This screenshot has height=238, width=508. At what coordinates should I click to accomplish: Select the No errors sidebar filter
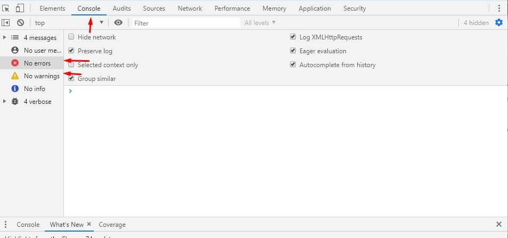coord(37,63)
